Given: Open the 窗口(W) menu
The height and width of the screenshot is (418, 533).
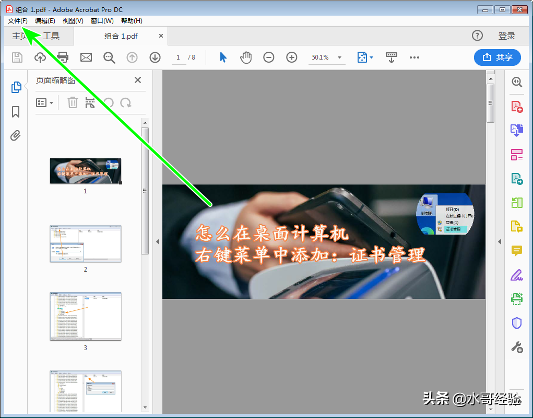Looking at the screenshot, I should (x=102, y=21).
